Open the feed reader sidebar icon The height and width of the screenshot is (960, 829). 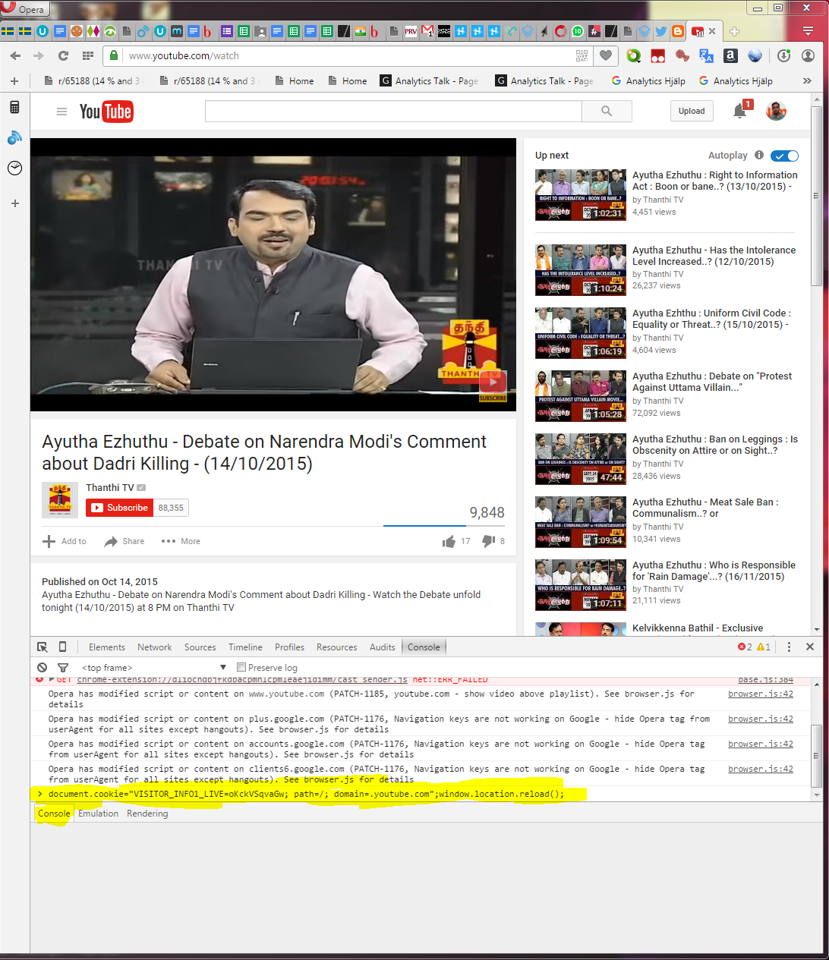14,137
